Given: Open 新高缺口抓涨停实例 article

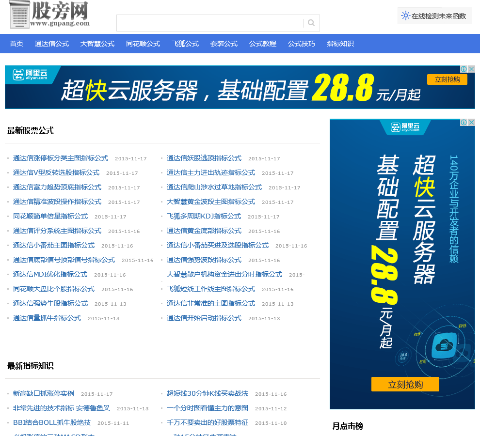Looking at the screenshot, I should (44, 394).
